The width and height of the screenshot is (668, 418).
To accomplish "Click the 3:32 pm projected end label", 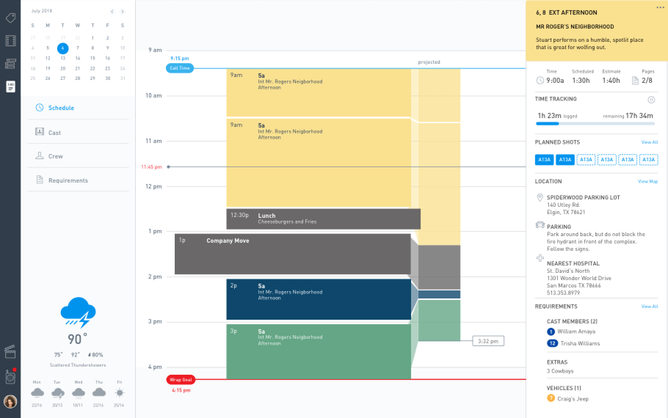I will [488, 341].
